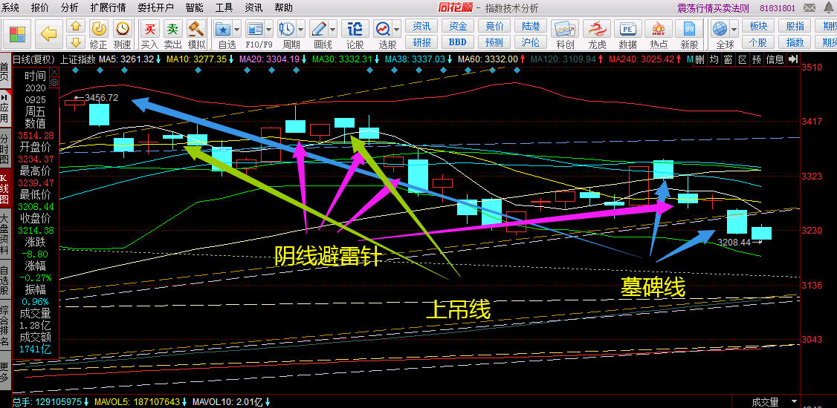Open the 数据 PE icon
Viewport: 837px width, 408px height.
point(627,30)
